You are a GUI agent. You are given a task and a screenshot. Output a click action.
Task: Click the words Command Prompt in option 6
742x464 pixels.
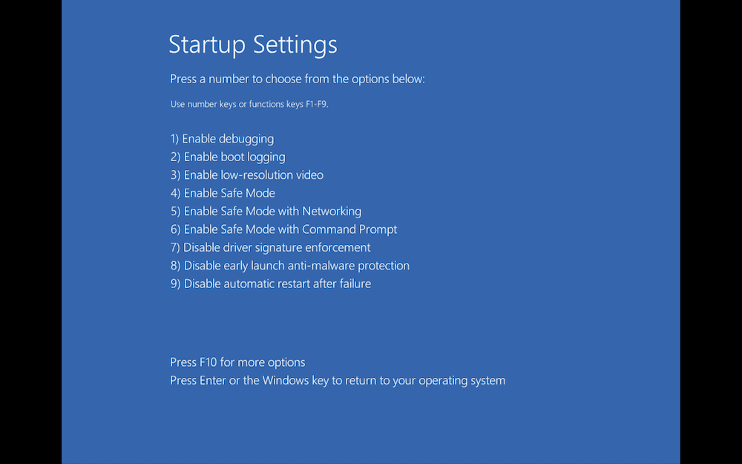click(349, 229)
